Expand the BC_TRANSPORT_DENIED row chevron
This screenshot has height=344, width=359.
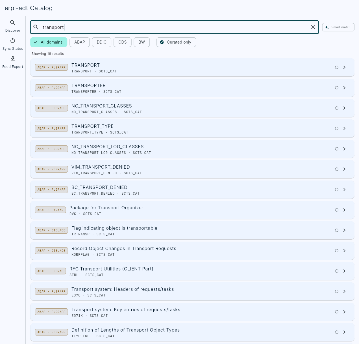click(344, 190)
